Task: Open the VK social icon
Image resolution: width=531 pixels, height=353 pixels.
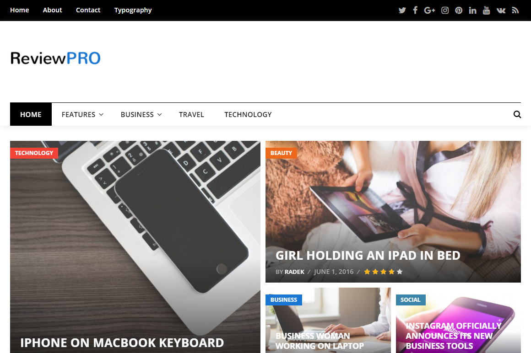Action: [x=501, y=10]
